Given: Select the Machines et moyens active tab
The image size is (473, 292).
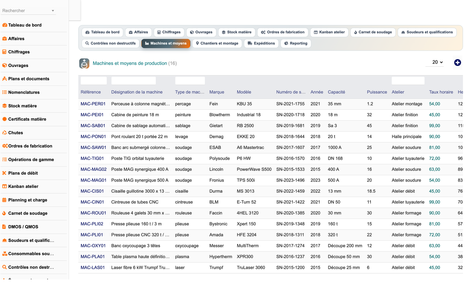Looking at the screenshot, I should [x=166, y=43].
